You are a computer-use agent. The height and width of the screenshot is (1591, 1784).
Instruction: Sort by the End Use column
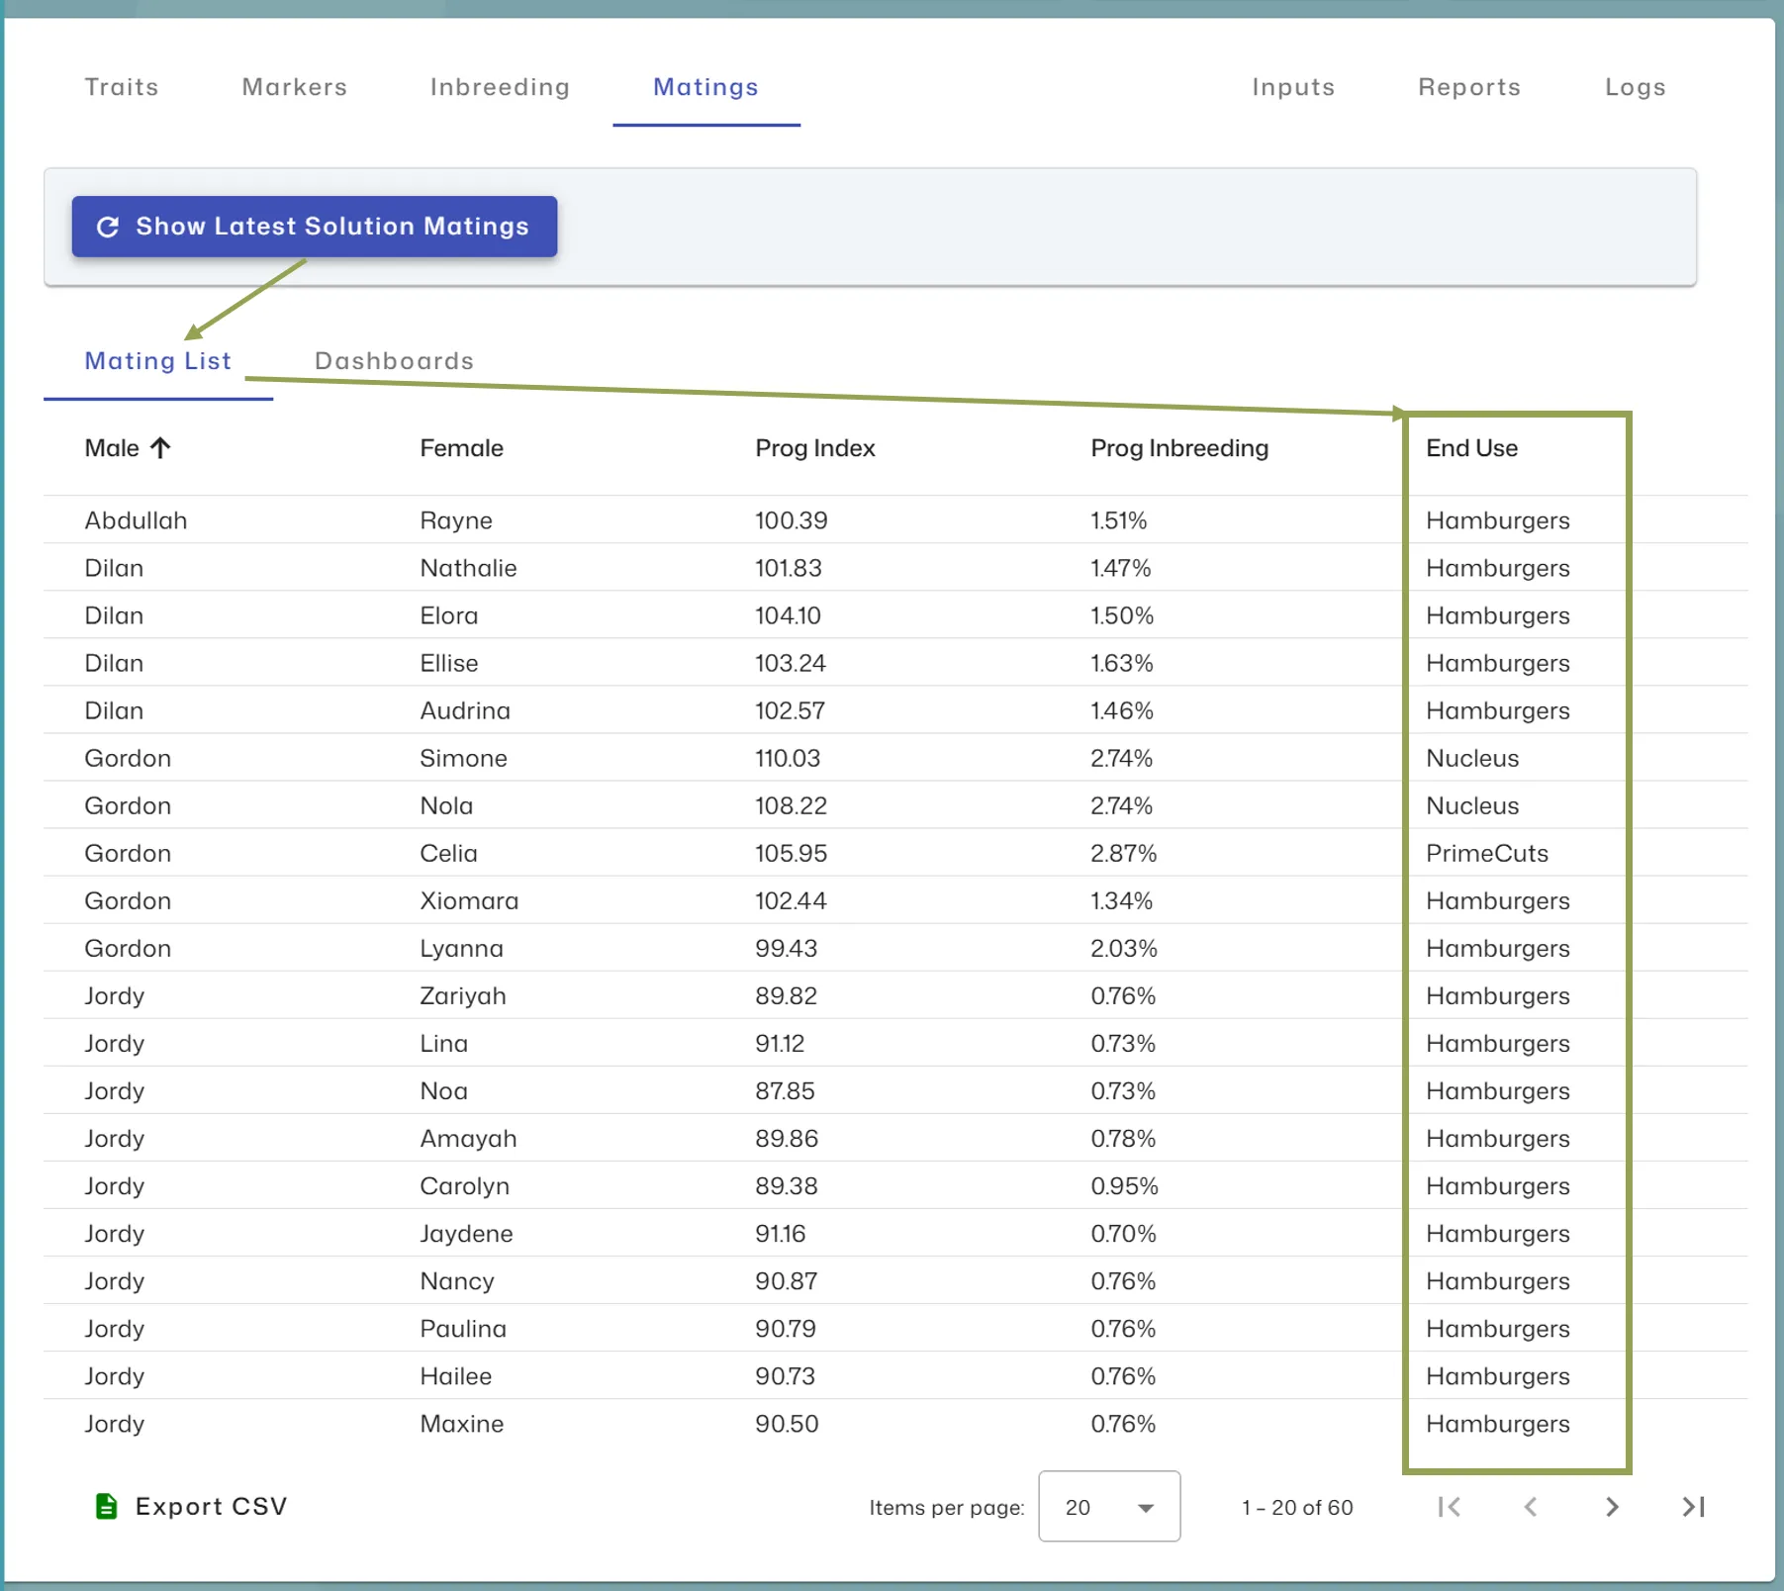pos(1471,448)
